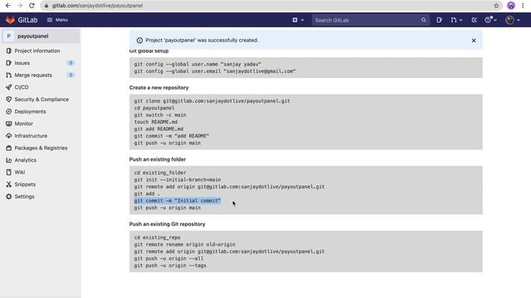Click the Monitor icon
Image resolution: width=531 pixels, height=298 pixels.
point(9,123)
